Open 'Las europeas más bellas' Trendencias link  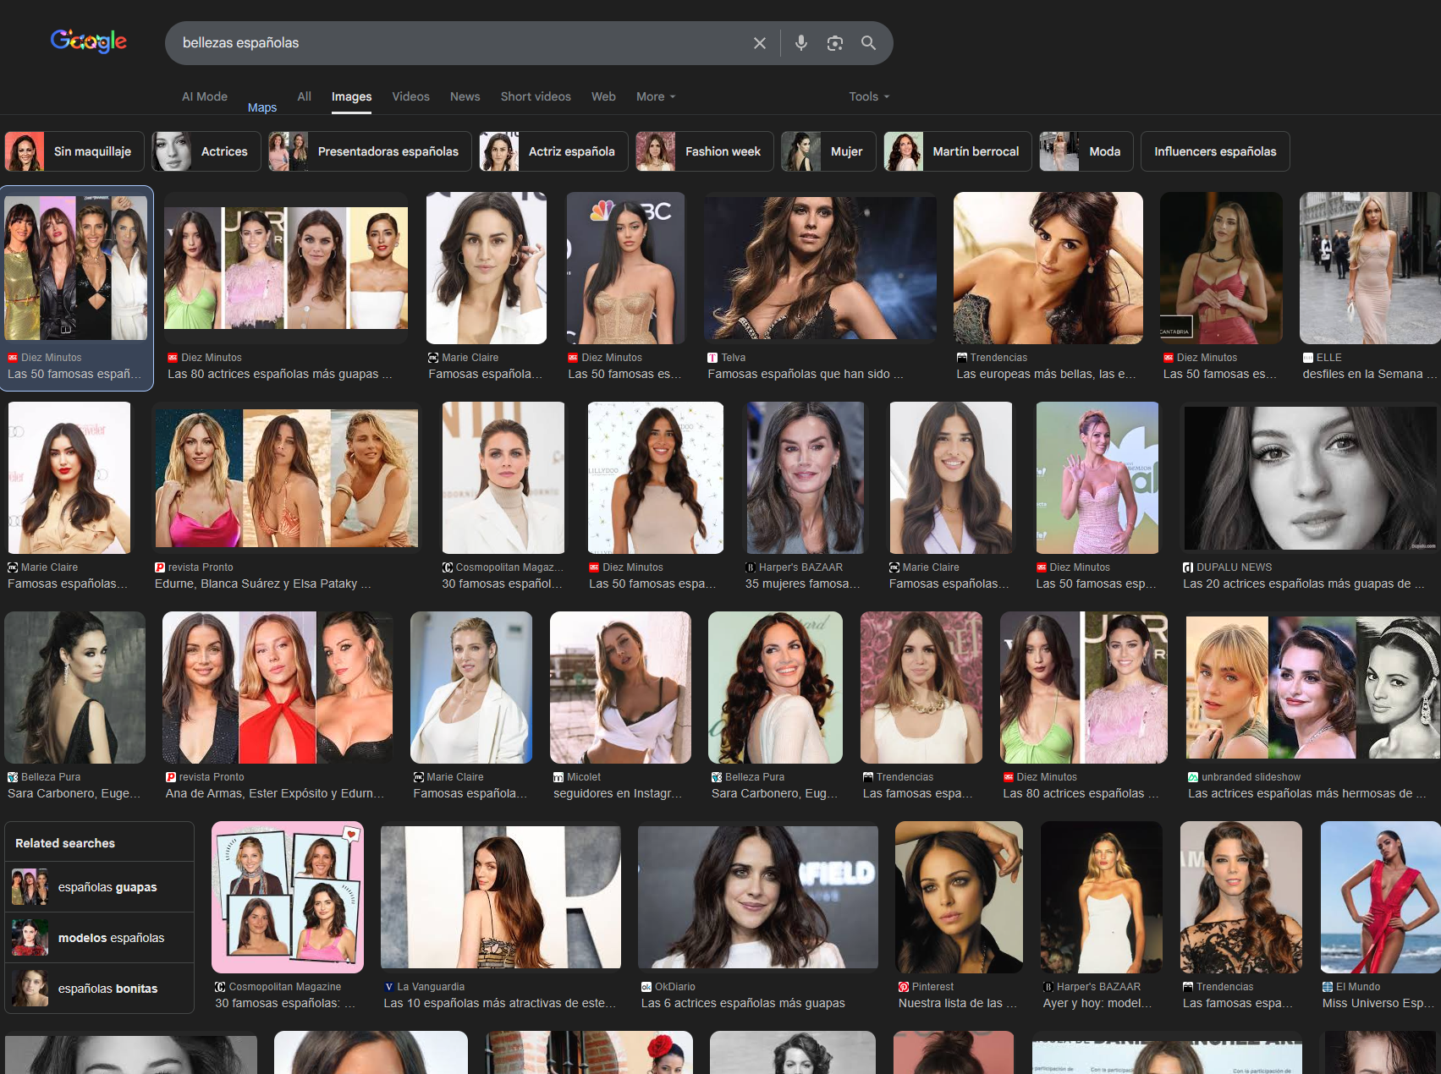coord(1046,374)
